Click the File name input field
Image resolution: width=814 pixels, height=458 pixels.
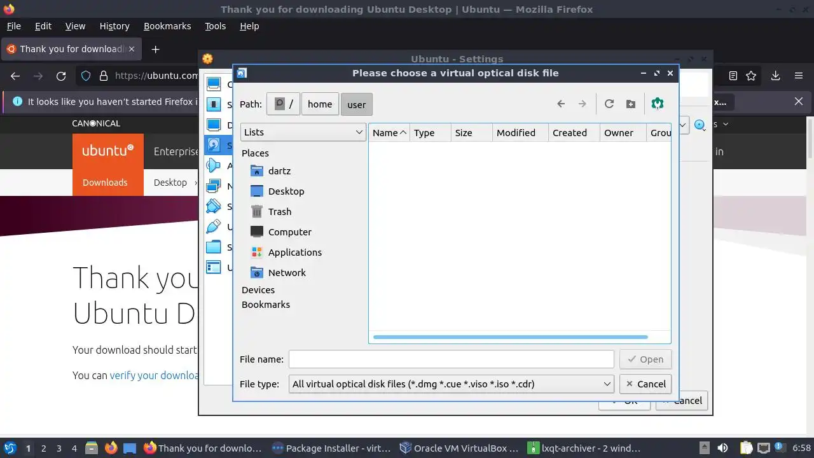point(452,359)
